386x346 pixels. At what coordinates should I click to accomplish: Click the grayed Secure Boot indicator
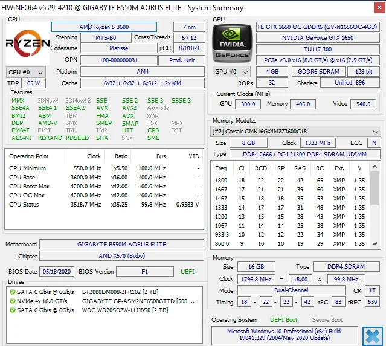[x=327, y=320]
